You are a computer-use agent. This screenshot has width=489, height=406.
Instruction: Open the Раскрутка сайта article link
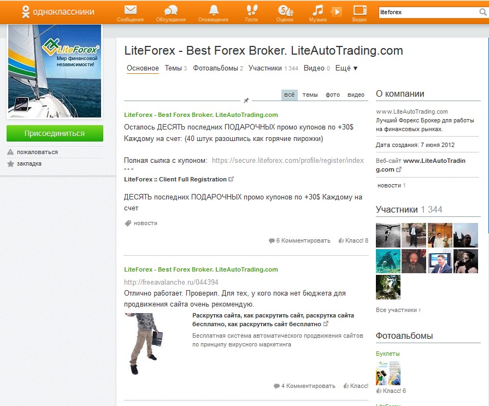[273, 320]
